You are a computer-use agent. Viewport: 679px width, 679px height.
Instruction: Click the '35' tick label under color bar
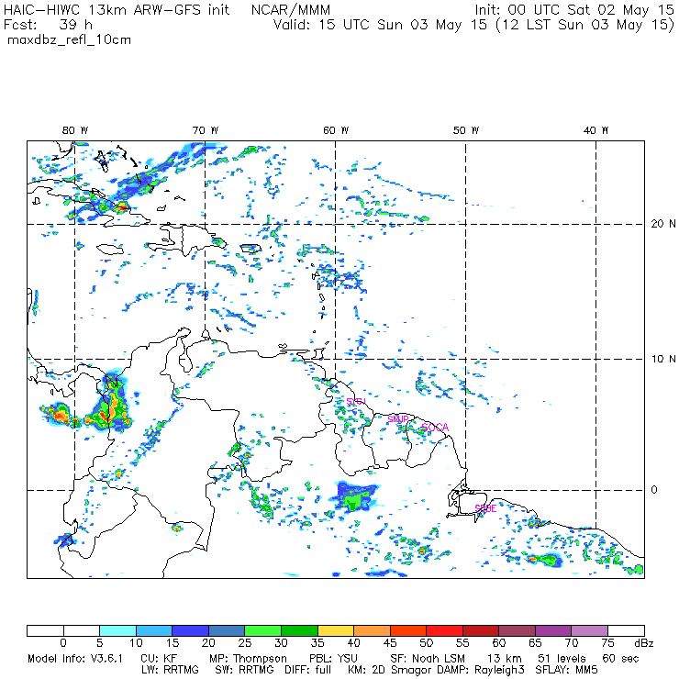pyautogui.click(x=317, y=643)
